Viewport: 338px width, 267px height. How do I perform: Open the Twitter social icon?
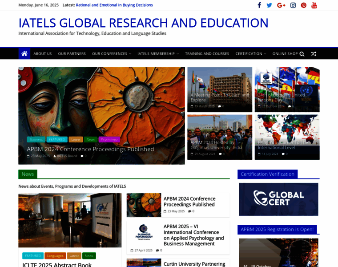coord(269,5)
